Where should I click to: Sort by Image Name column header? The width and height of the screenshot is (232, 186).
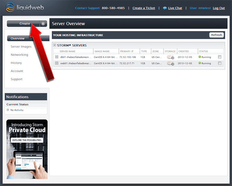point(102,51)
